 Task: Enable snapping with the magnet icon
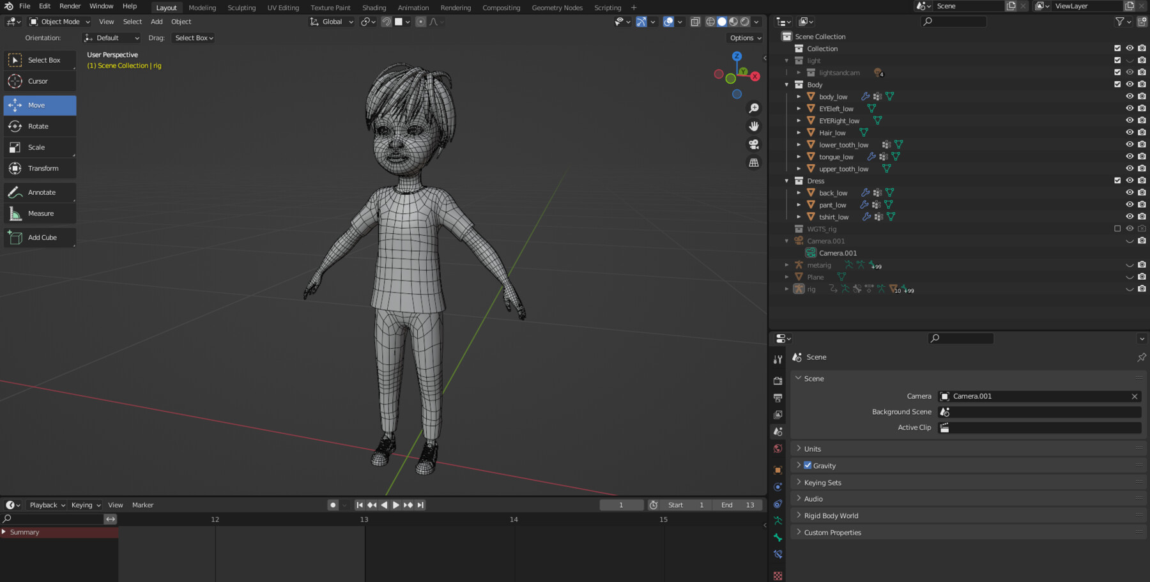click(x=385, y=21)
